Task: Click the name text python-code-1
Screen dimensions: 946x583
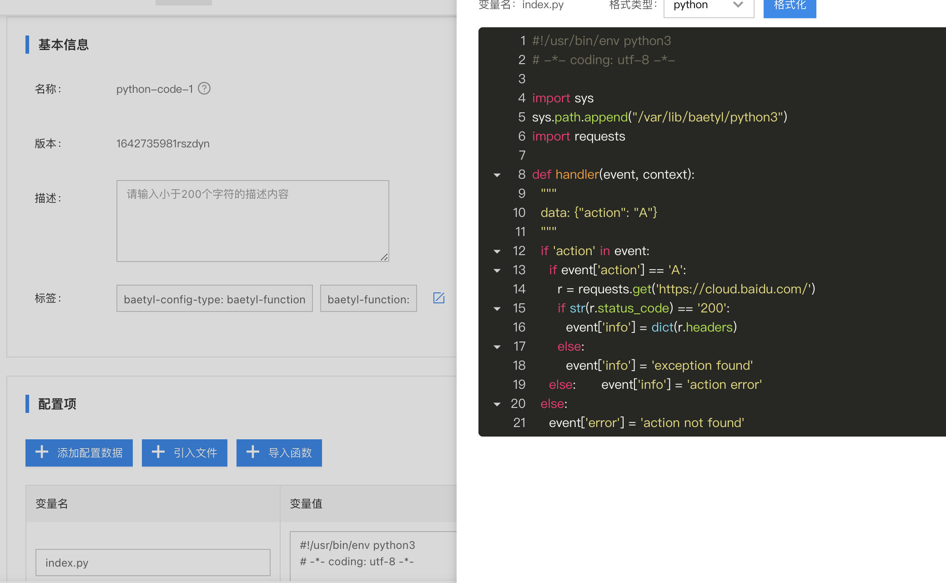Action: (x=155, y=89)
